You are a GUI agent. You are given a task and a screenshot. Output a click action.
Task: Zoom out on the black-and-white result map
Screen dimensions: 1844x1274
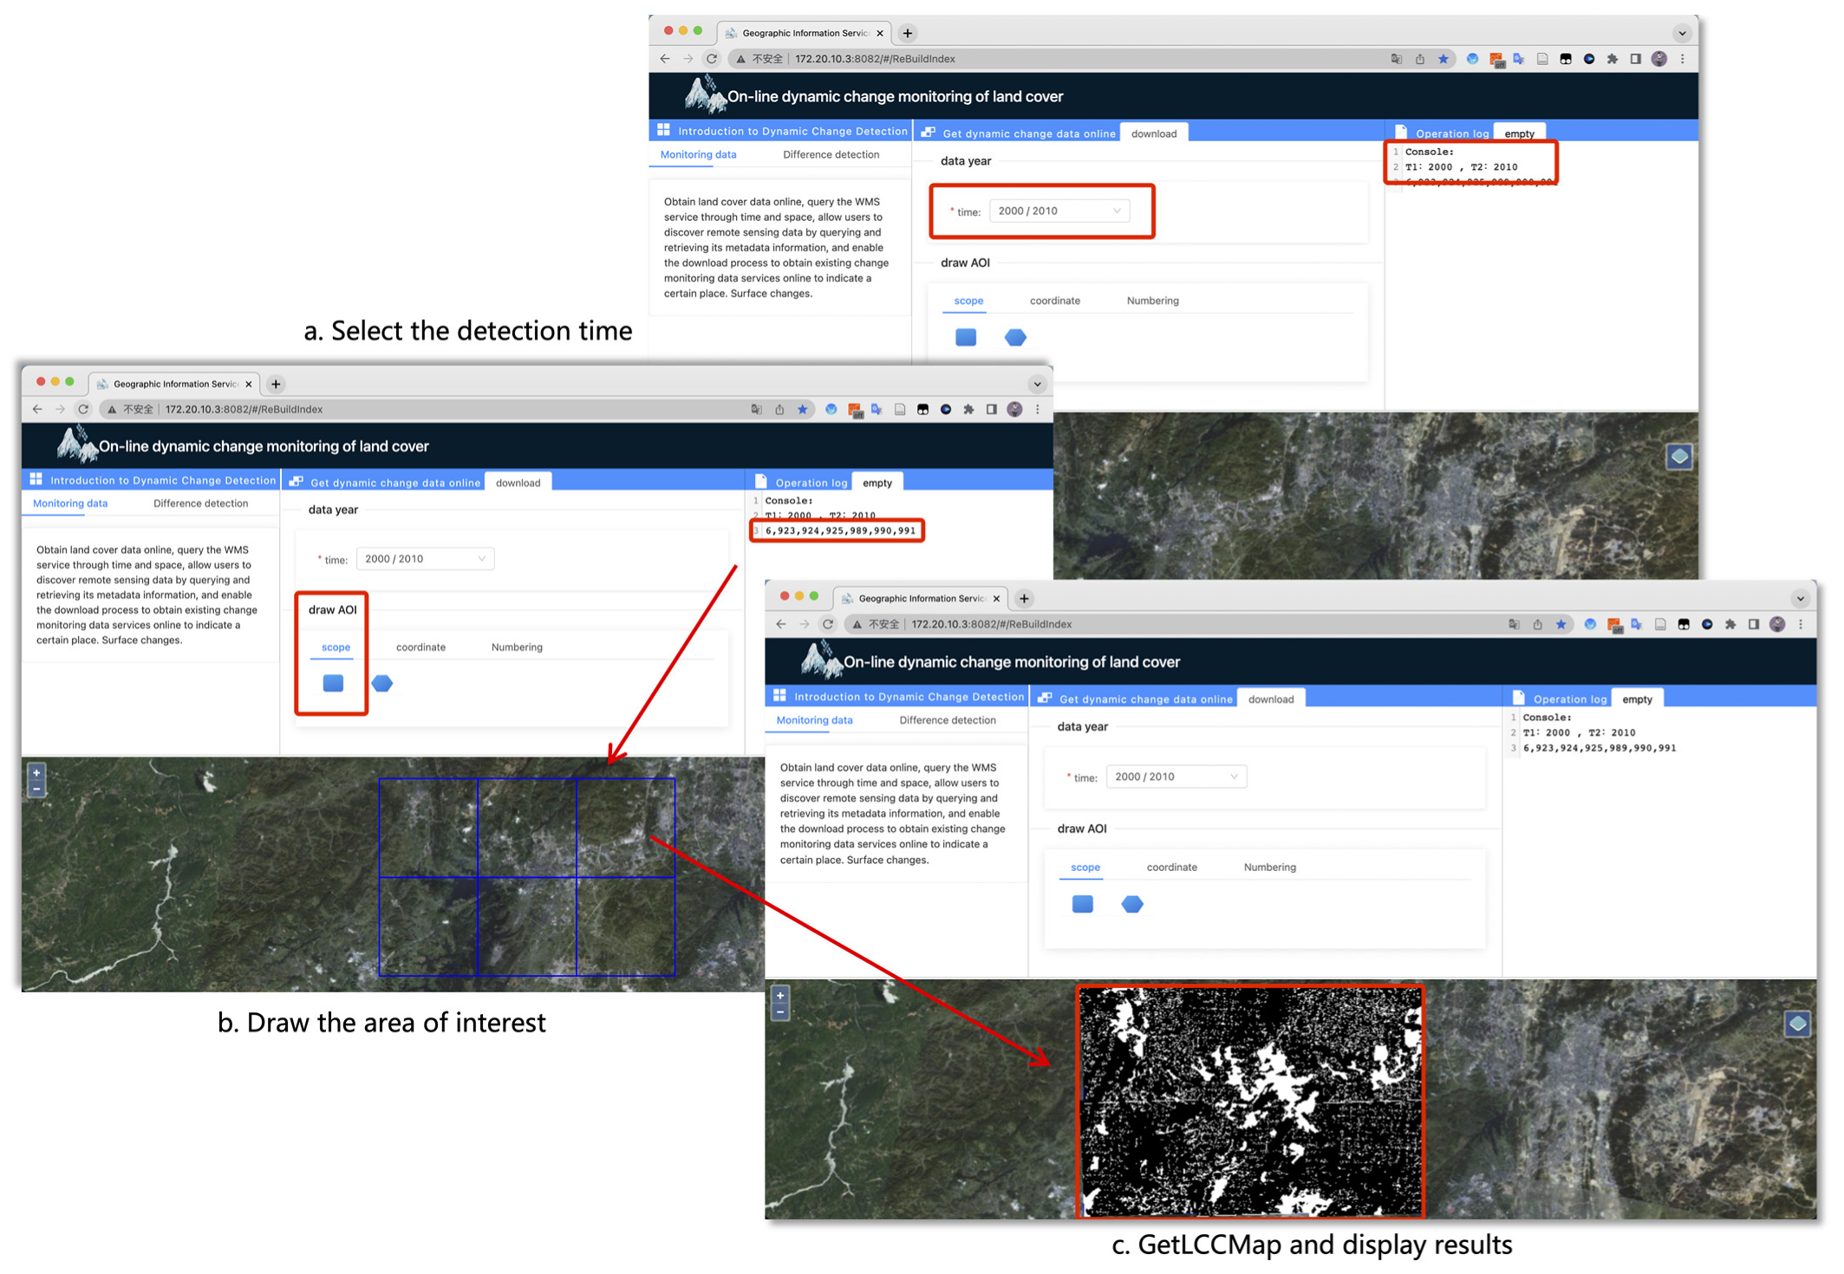coord(780,1011)
